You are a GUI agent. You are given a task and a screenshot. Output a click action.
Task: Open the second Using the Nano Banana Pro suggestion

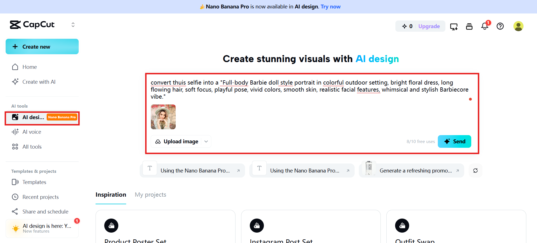[x=302, y=171]
